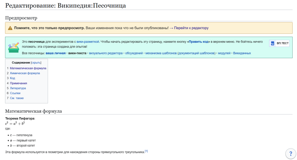297x160 pixels.
Task: Open 'механизма шаблонов' sandbox link
Action: (161, 53)
